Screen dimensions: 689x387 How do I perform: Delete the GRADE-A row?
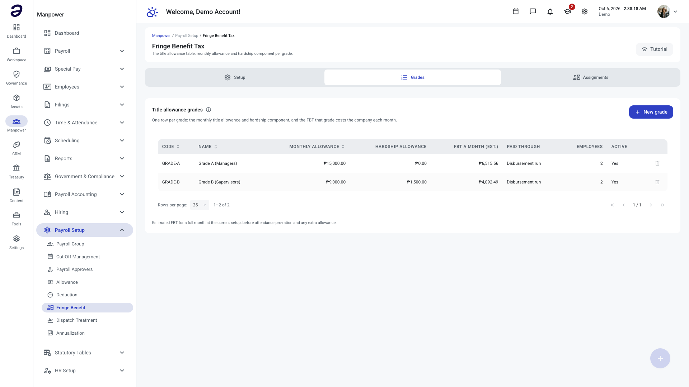tap(657, 163)
